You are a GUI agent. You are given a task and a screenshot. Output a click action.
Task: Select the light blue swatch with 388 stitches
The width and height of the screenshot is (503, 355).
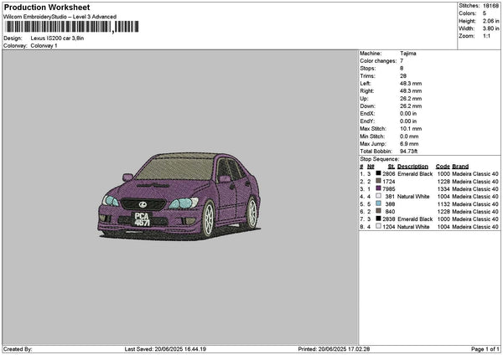(x=379, y=203)
